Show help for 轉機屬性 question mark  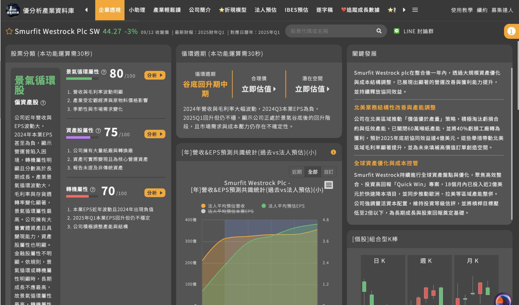(93, 190)
